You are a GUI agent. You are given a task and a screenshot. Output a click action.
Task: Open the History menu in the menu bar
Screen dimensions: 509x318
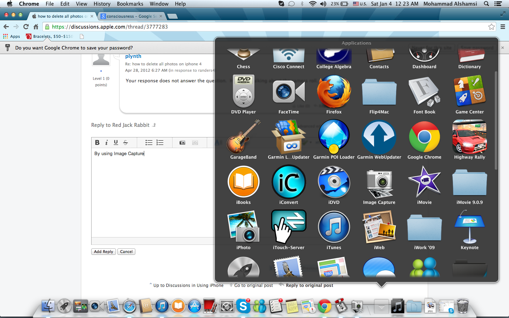pos(102,4)
